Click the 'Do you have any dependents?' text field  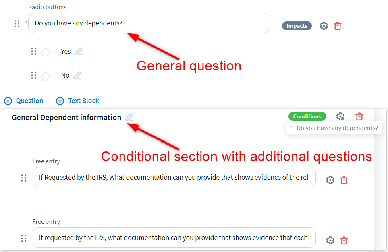pos(152,23)
